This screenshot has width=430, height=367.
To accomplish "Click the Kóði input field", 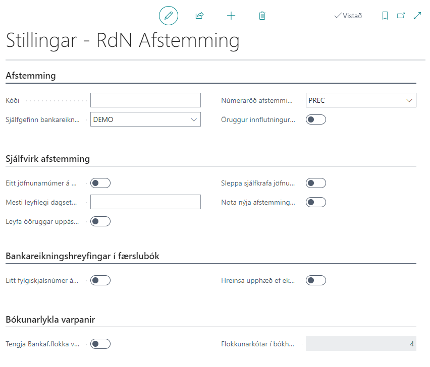I will [x=145, y=100].
